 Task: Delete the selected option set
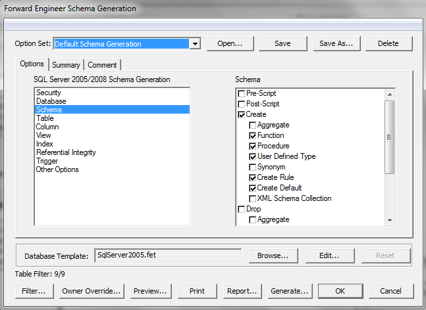[x=388, y=43]
